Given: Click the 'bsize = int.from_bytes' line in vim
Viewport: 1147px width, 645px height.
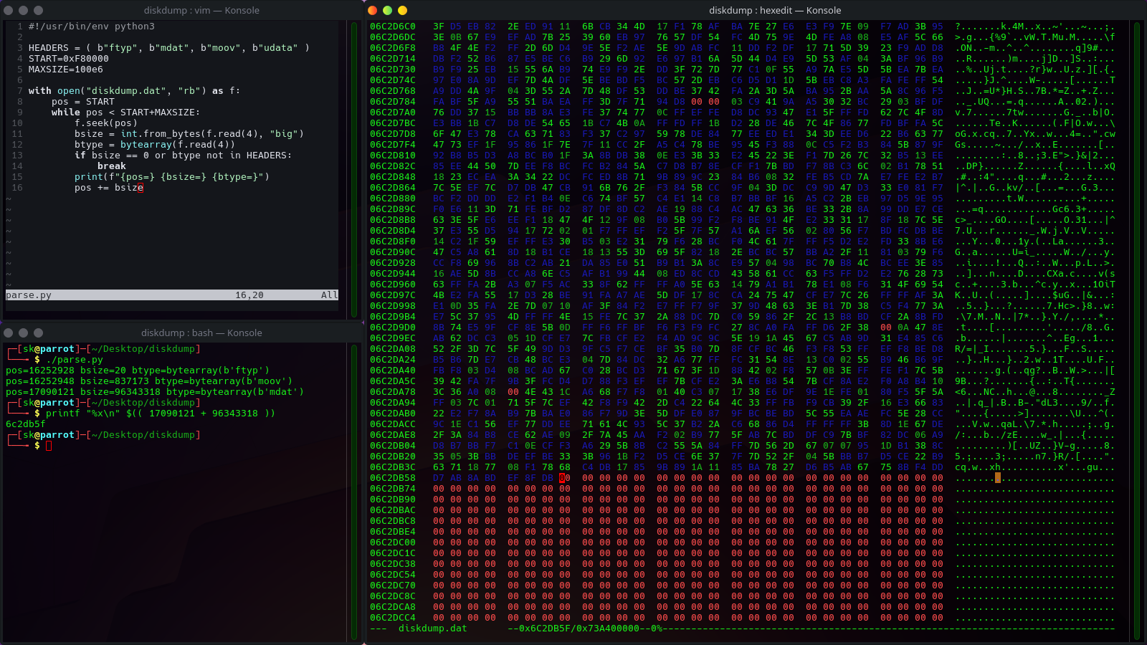Looking at the screenshot, I should pos(189,134).
